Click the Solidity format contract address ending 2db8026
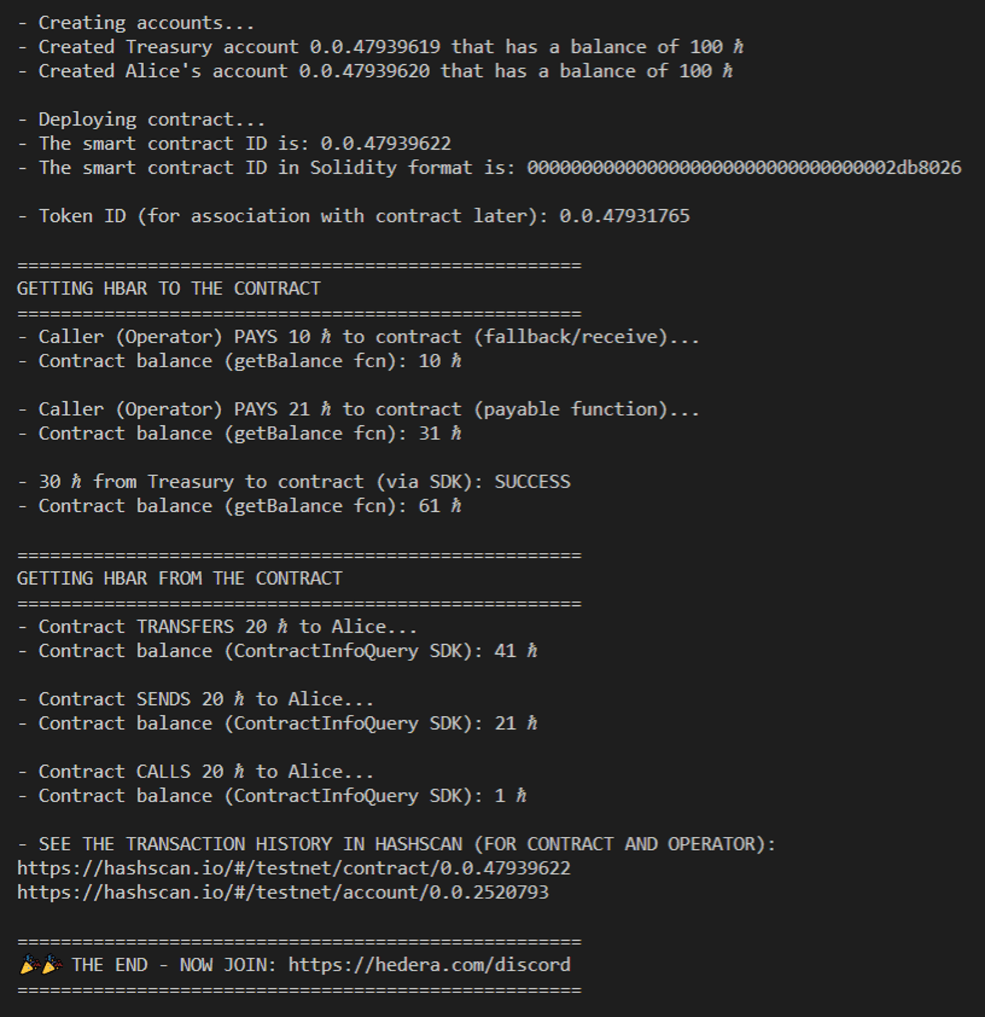The height and width of the screenshot is (1017, 985). click(x=744, y=168)
